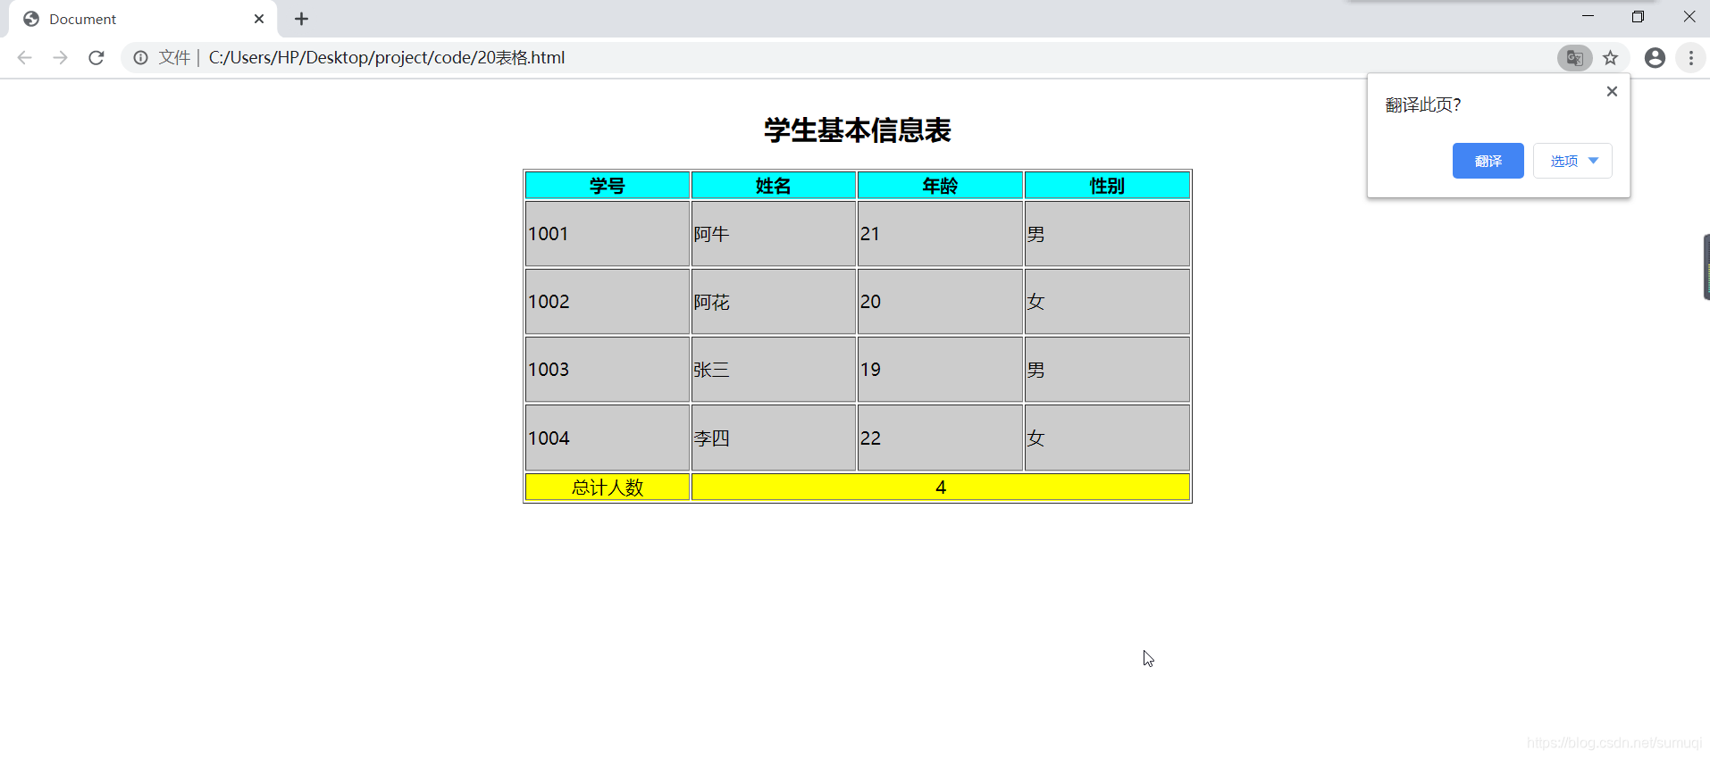
Task: Click cell with student ID 1002
Action: tap(608, 302)
